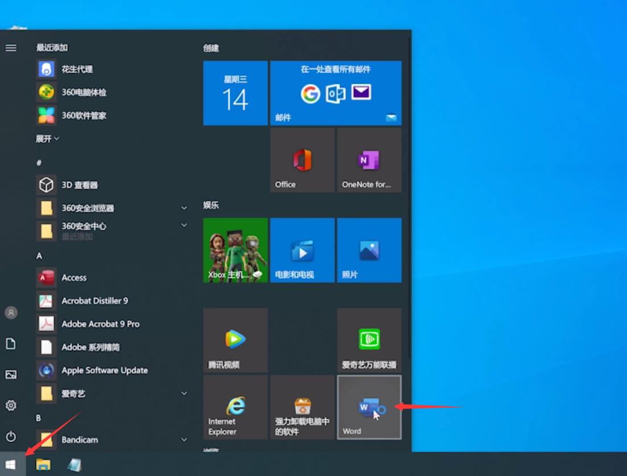The width and height of the screenshot is (627, 476).
Task: Open the Internet Explorer tile
Action: click(236, 407)
